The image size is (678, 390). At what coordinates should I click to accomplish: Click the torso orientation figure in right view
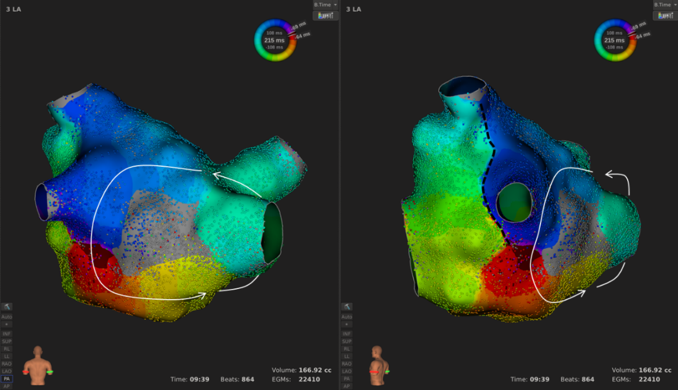(x=379, y=365)
